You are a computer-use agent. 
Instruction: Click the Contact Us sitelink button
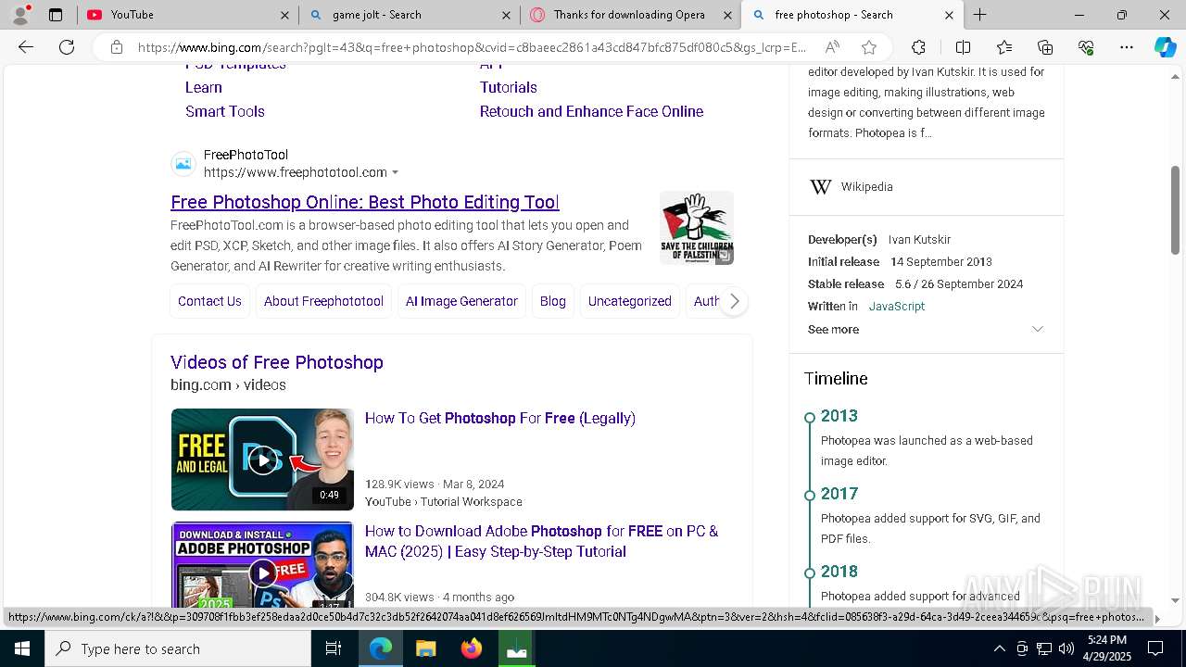click(x=209, y=301)
